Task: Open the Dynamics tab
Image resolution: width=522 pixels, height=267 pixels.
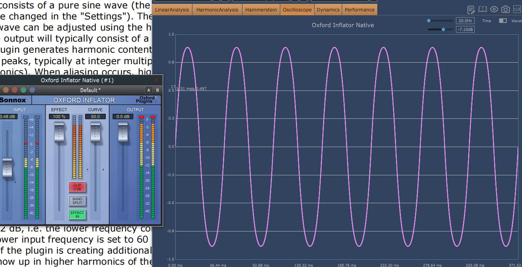Action: pos(328,10)
